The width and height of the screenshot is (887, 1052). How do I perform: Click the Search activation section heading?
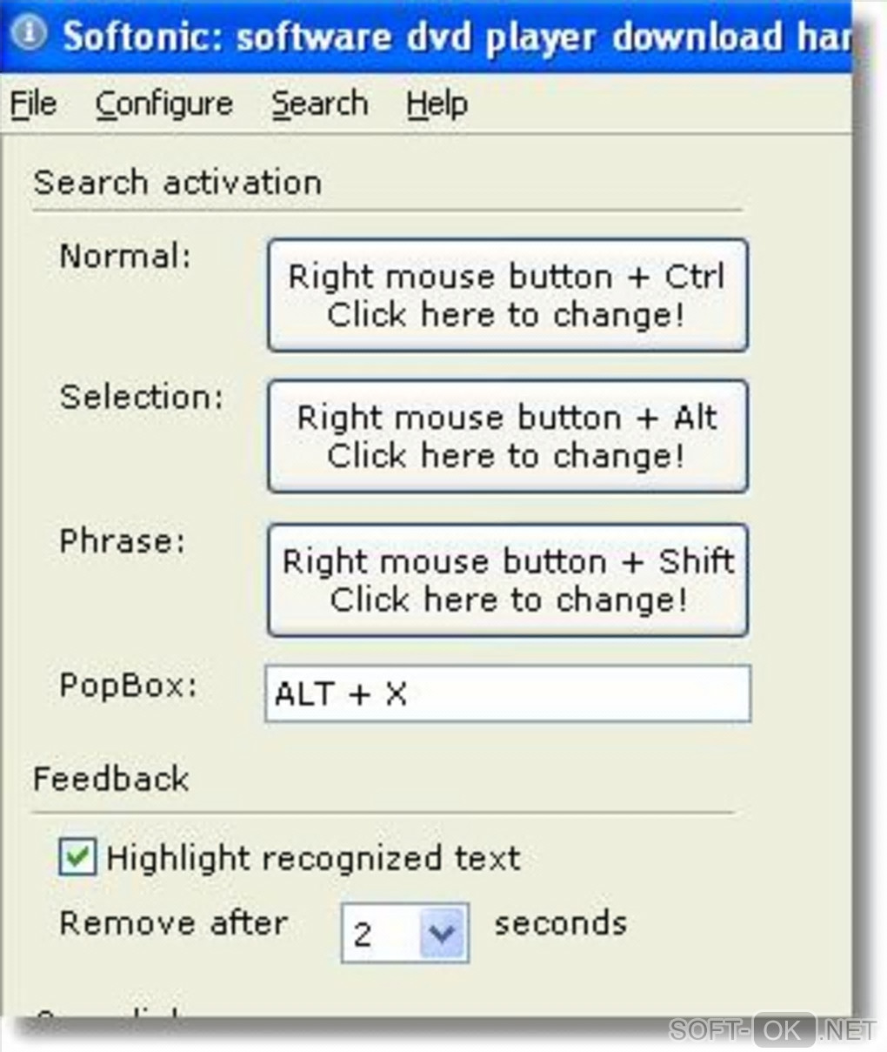tap(177, 183)
